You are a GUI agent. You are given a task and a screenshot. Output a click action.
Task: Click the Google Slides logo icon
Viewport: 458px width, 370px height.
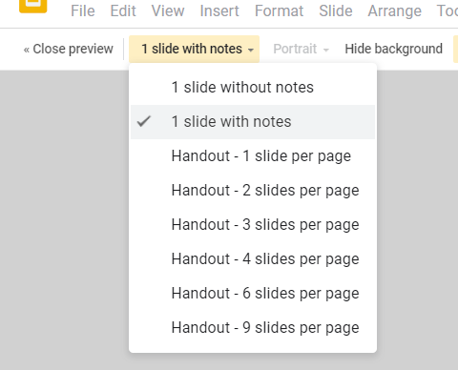(x=33, y=5)
